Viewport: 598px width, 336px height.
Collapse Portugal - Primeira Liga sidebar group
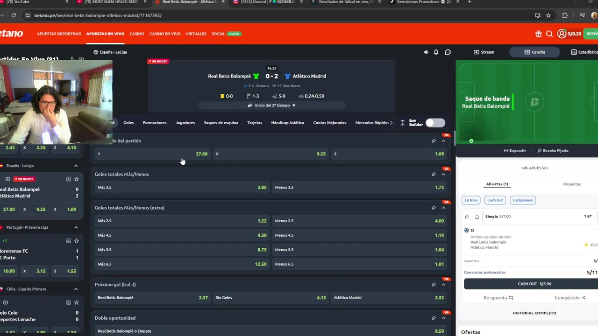(x=76, y=227)
